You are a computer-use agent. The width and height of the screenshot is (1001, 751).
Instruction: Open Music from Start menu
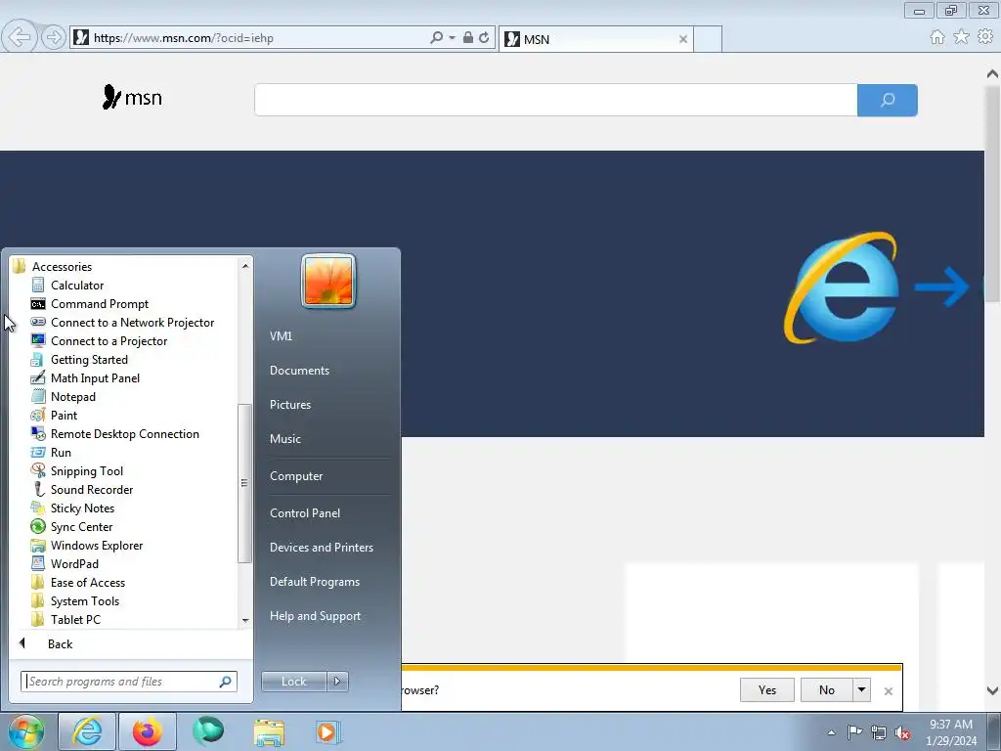(x=284, y=439)
